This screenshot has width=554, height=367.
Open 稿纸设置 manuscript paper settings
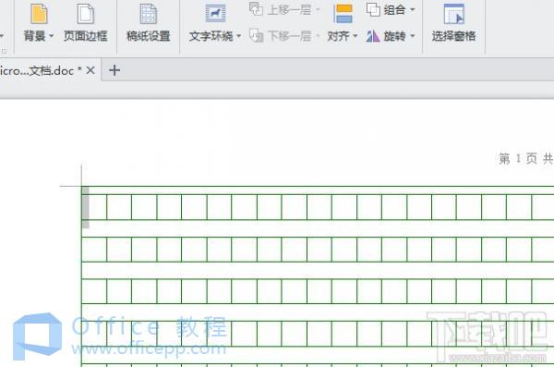[x=149, y=22]
